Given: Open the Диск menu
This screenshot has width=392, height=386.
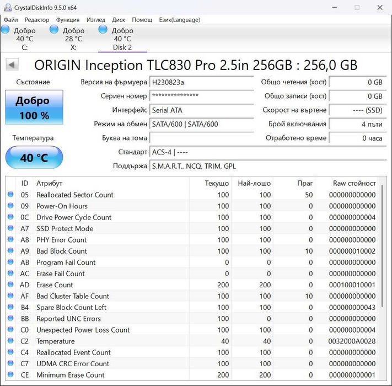Looking at the screenshot, I should (119, 20).
